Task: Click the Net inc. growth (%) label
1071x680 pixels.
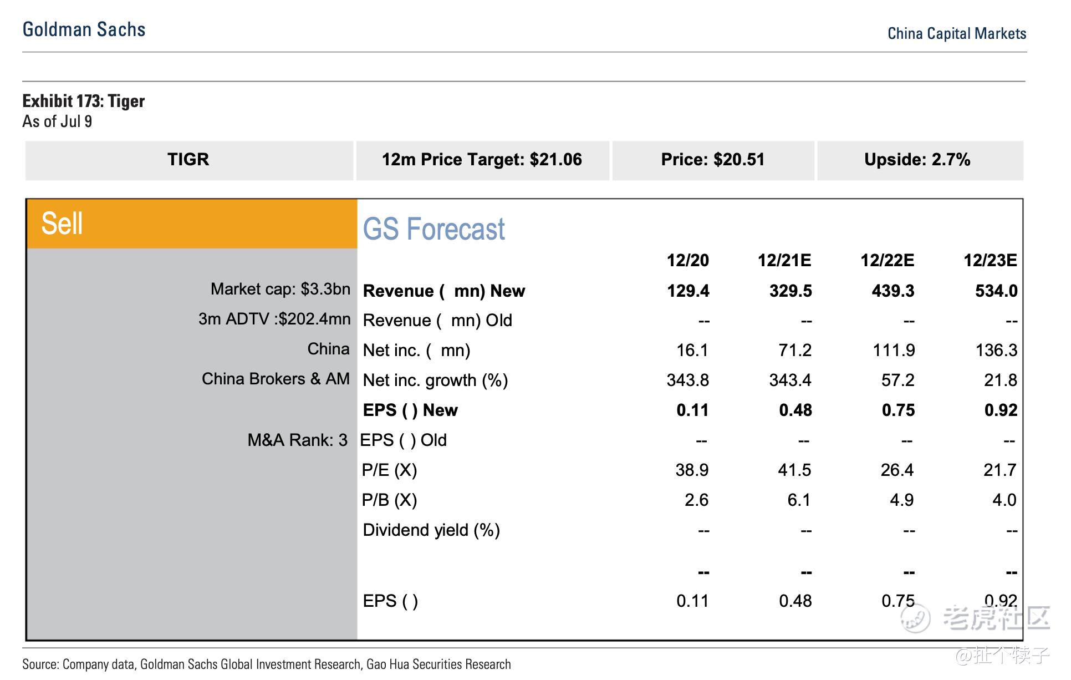Action: [x=435, y=380]
